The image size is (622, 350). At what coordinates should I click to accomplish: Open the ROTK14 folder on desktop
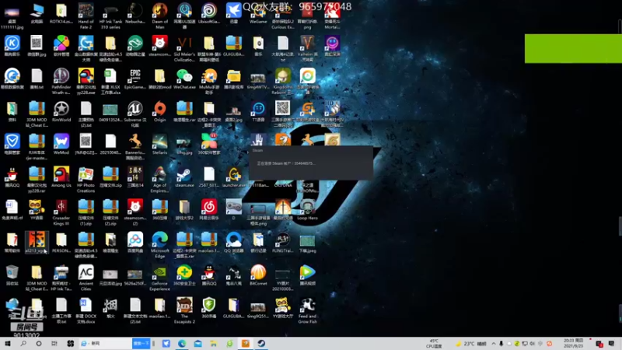tap(61, 14)
